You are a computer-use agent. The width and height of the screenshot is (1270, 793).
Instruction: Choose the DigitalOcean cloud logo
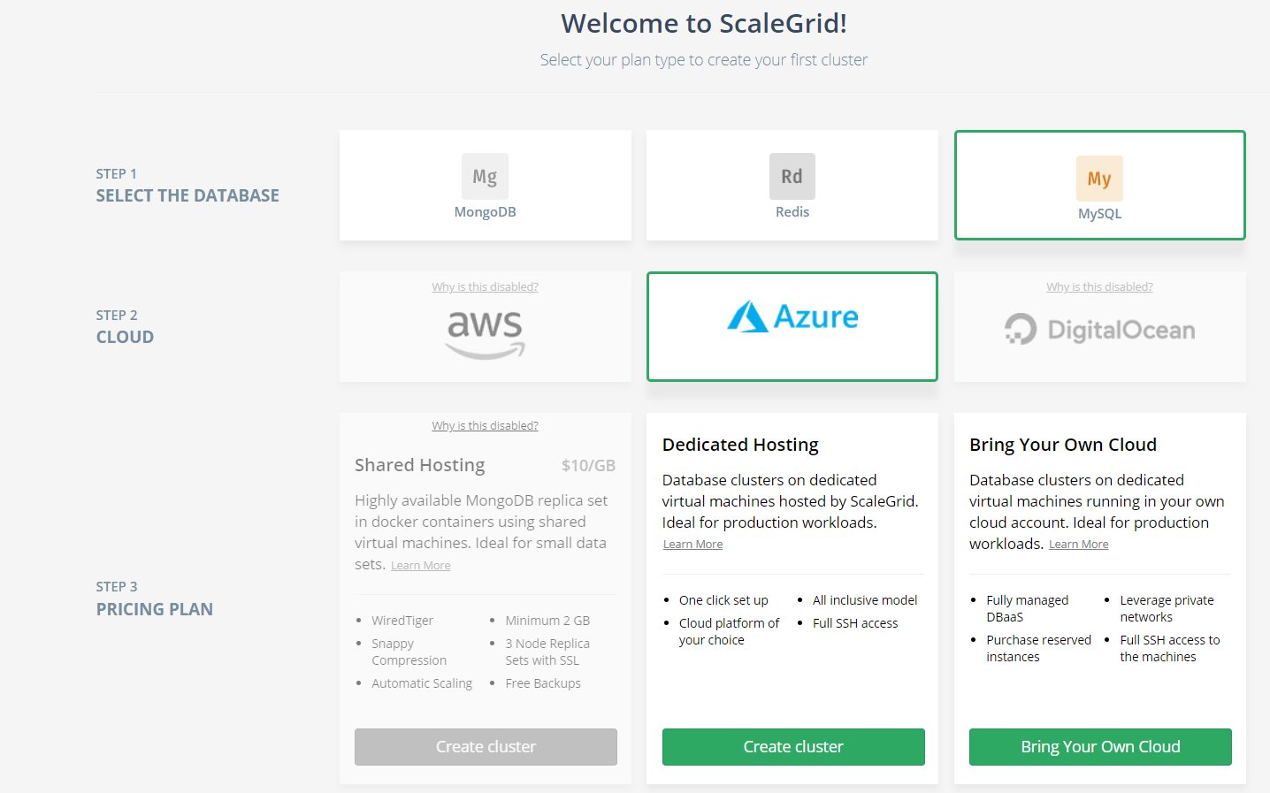click(1099, 330)
